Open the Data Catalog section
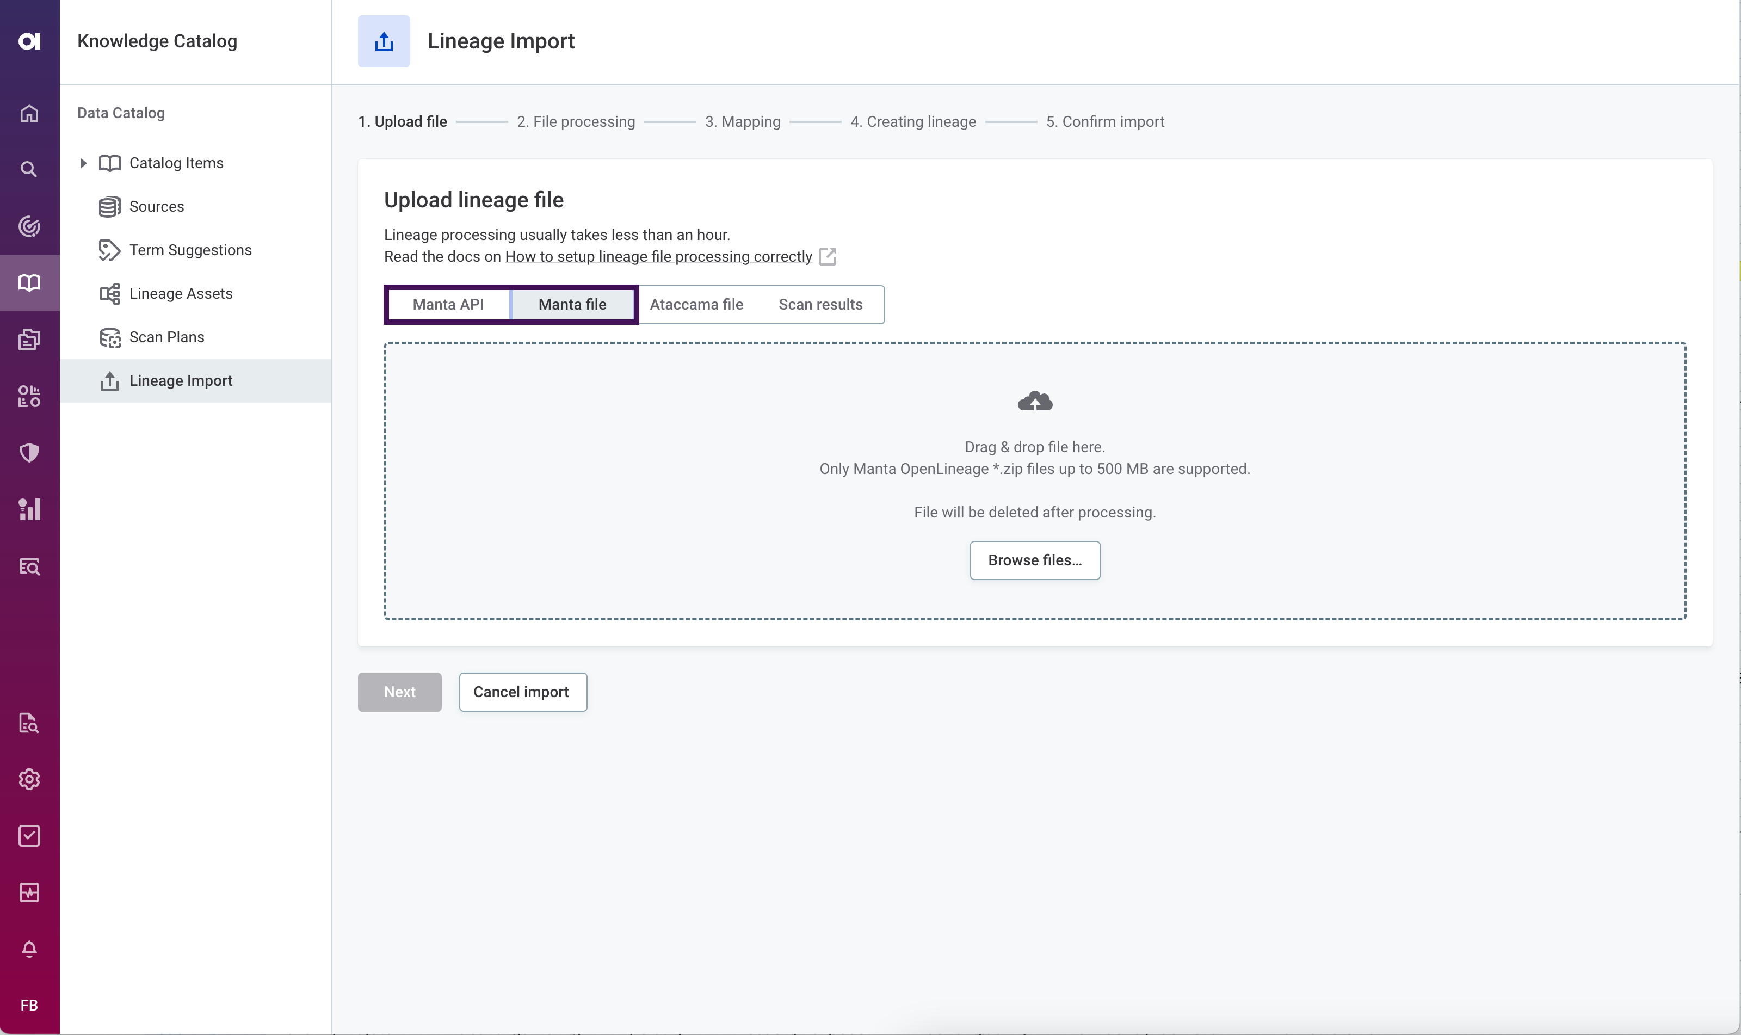Screen dimensions: 1741x1035 tap(121, 112)
